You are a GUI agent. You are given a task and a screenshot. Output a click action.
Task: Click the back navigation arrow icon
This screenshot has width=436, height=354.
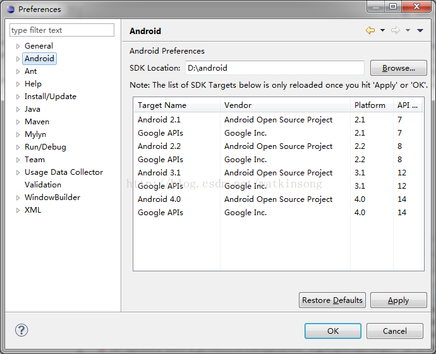coord(370,30)
